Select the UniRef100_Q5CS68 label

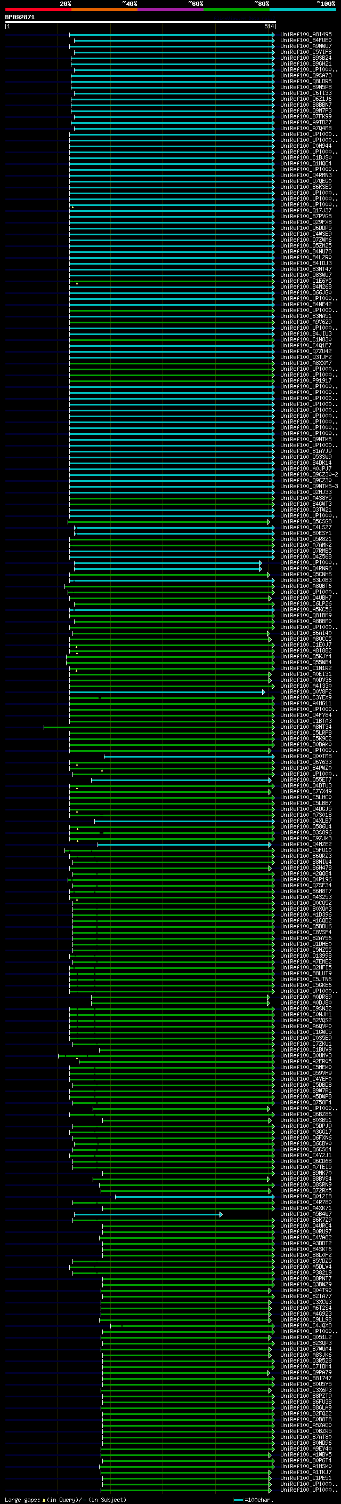pyautogui.click(x=306, y=521)
